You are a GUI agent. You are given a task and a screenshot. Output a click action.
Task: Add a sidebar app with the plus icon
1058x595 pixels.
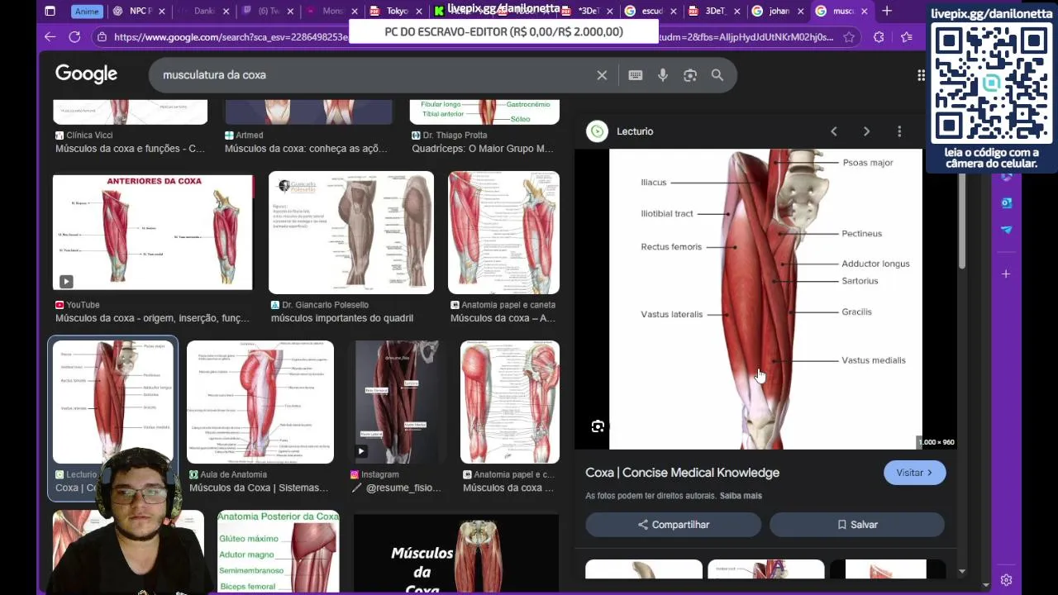1006,274
